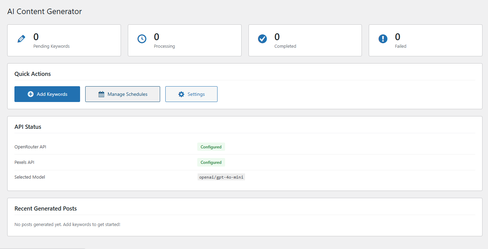Click the AI Content Generator page title
Image resolution: width=488 pixels, height=249 pixels.
44,11
